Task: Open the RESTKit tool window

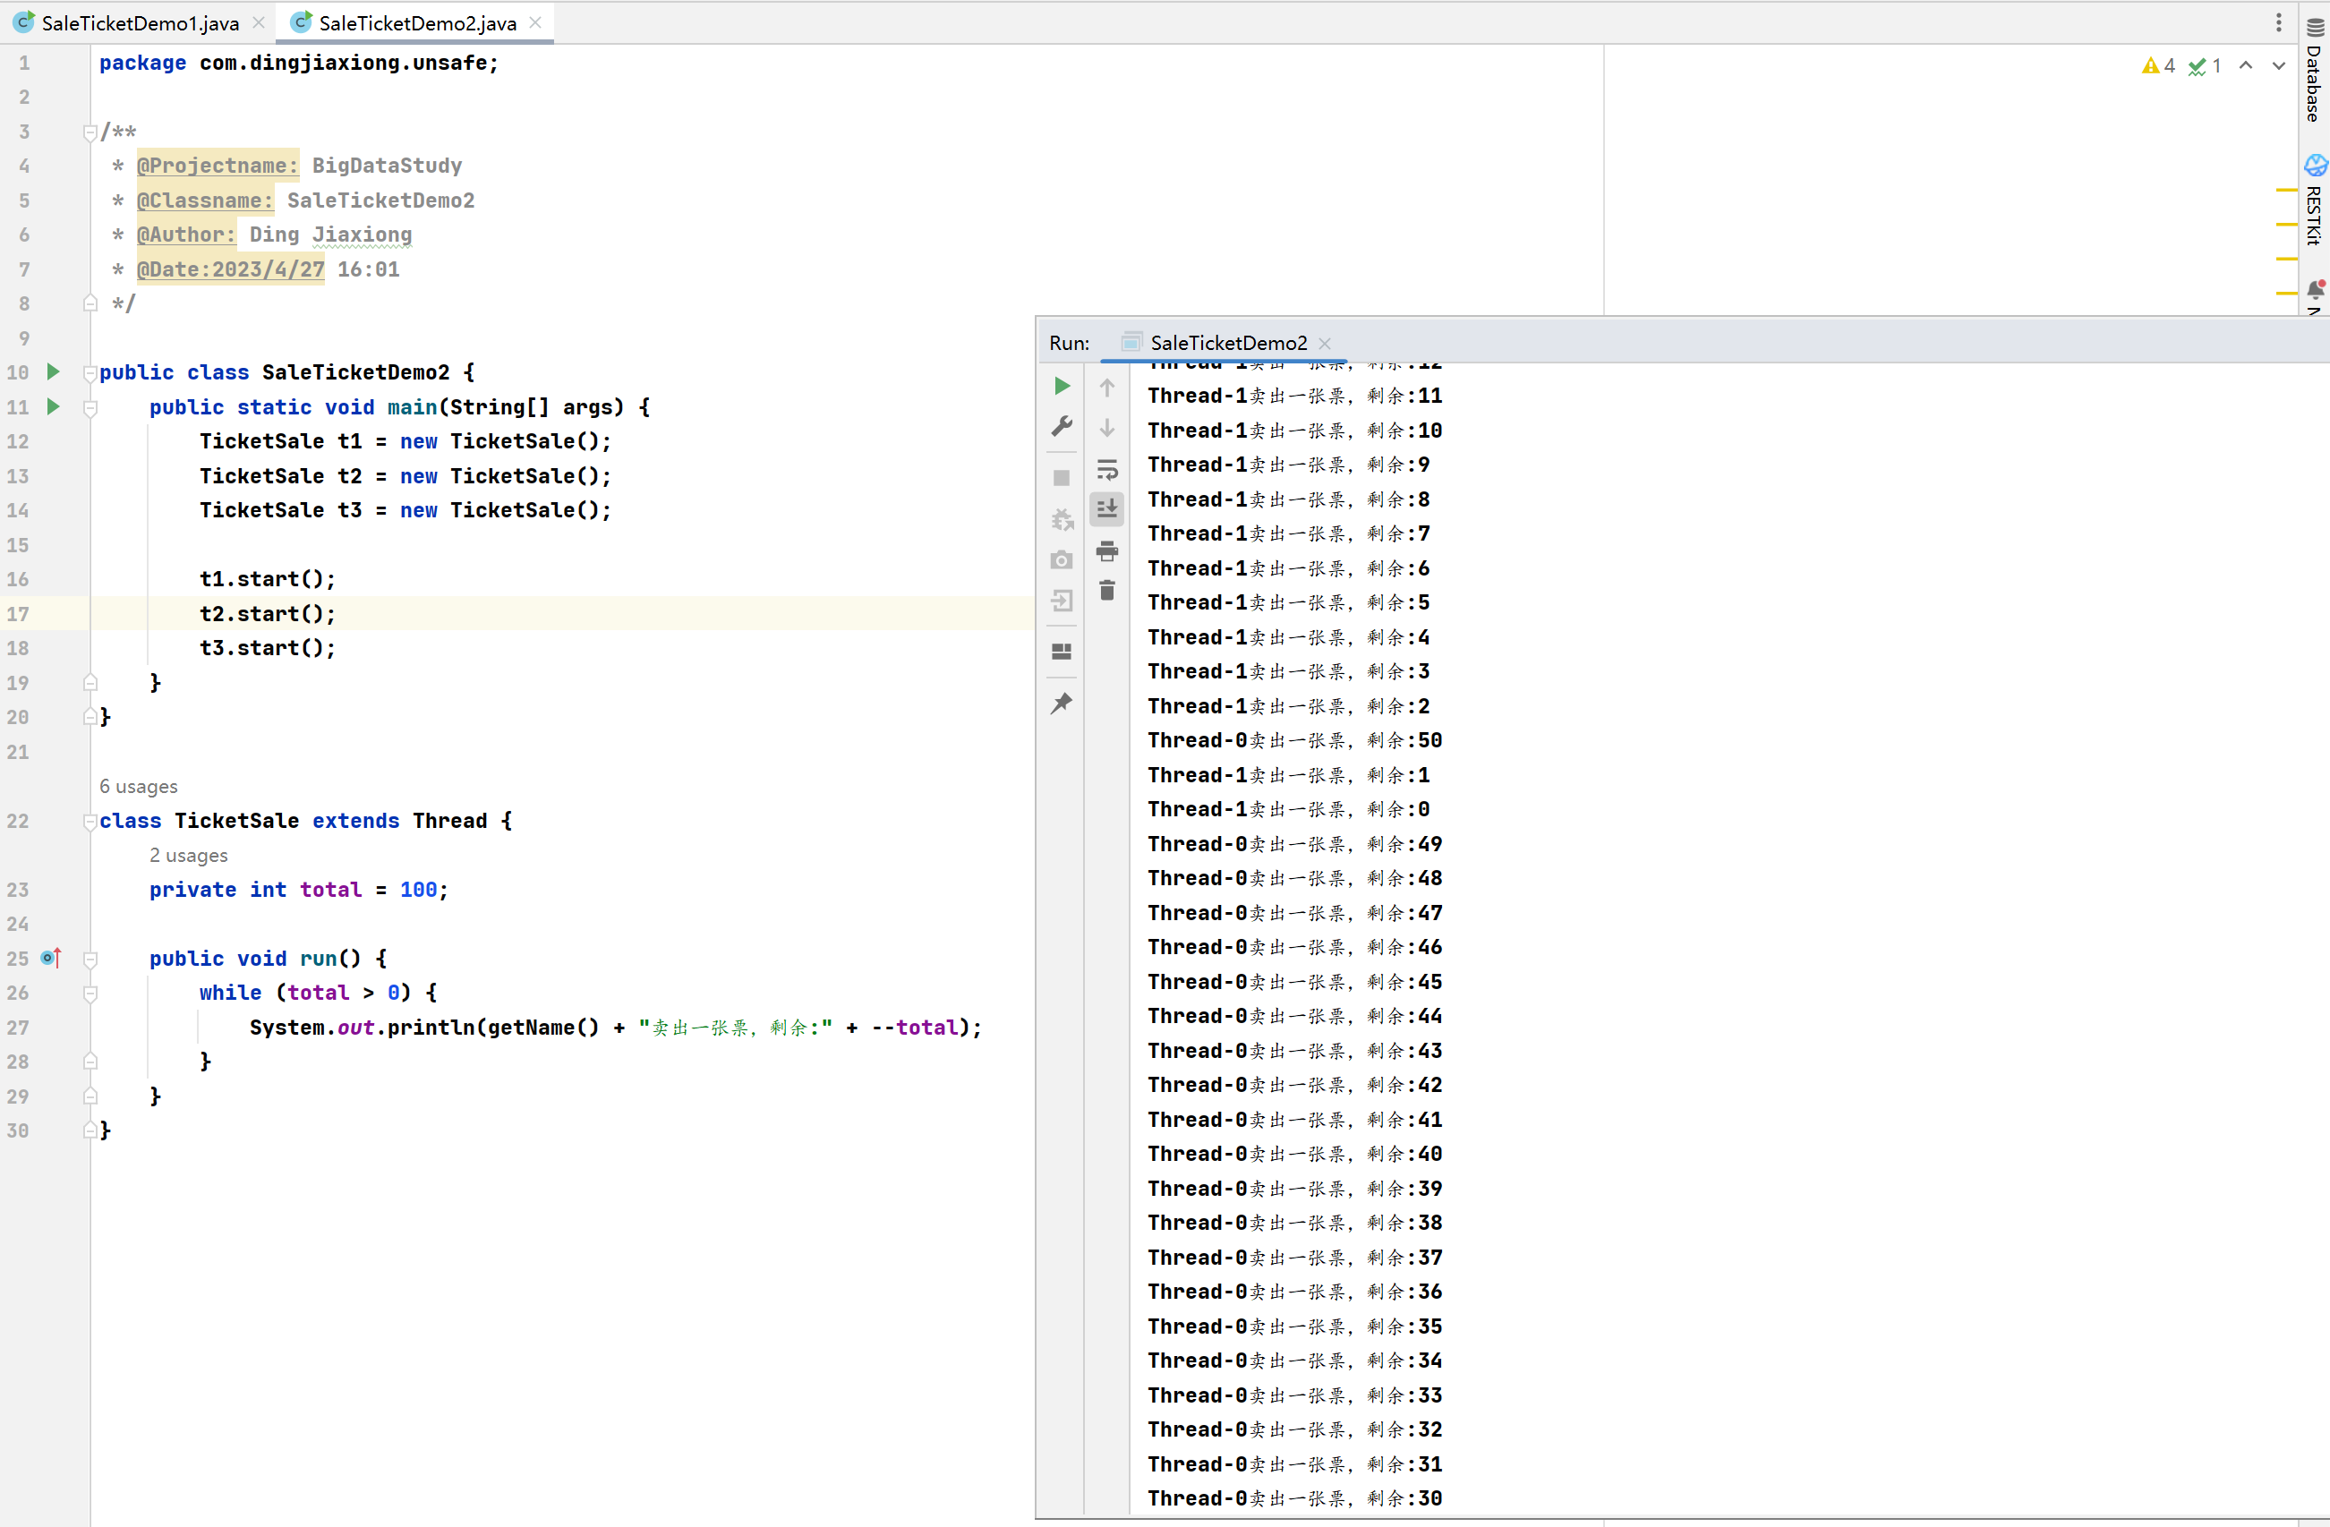Action: point(2316,200)
